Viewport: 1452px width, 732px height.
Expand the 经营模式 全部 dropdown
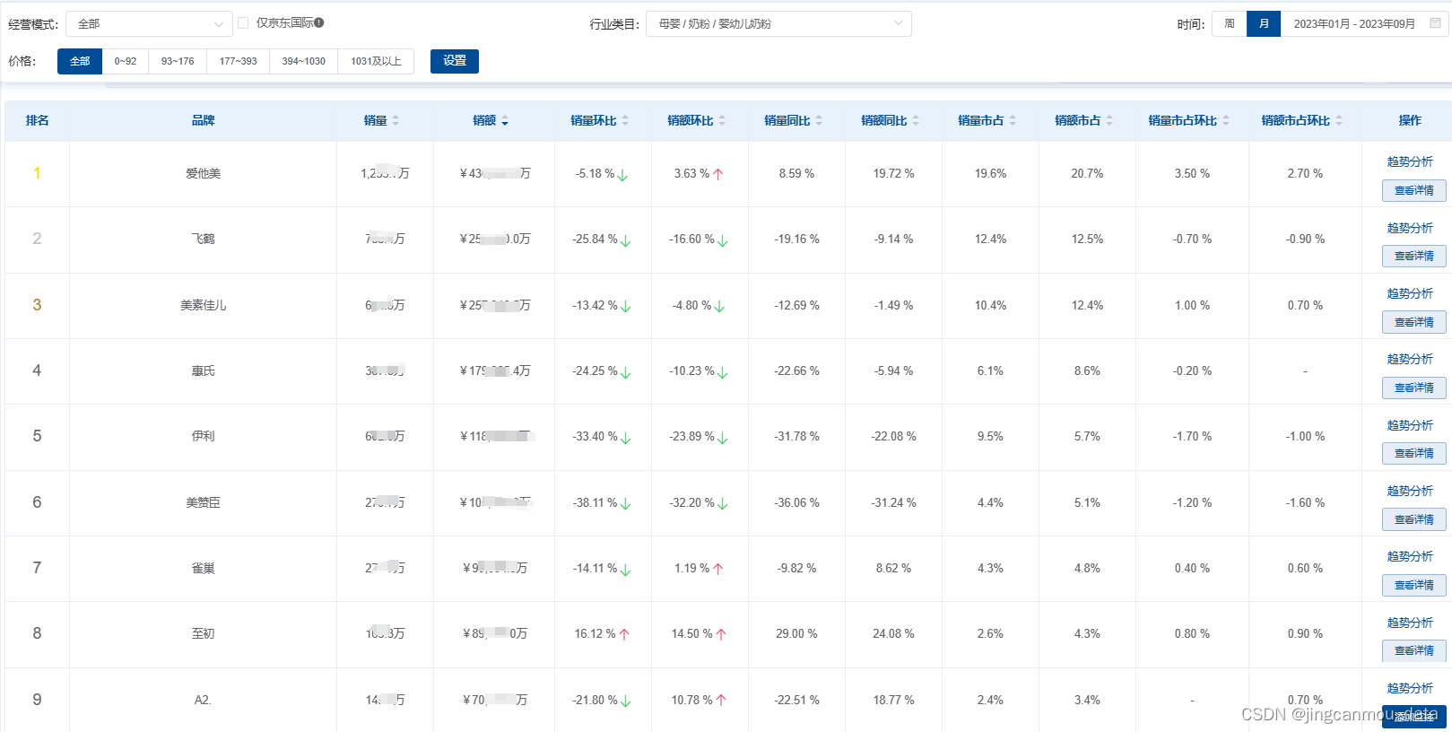click(x=149, y=24)
